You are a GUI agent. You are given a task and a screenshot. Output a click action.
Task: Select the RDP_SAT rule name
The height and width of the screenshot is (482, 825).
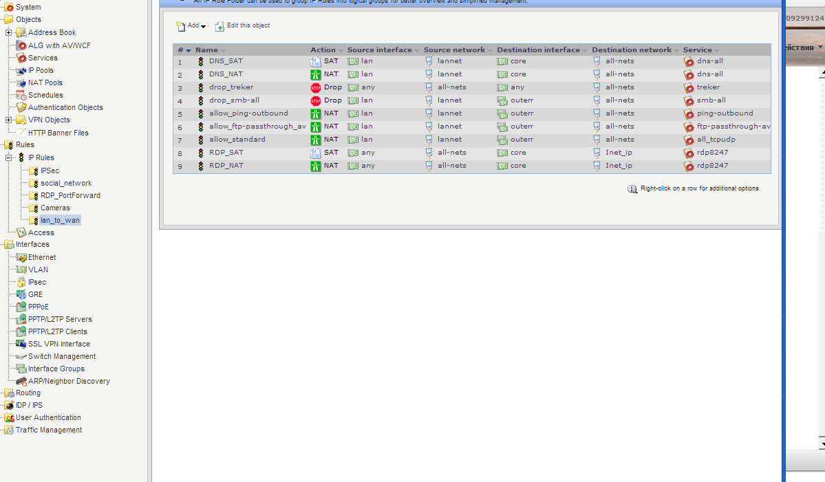(x=226, y=153)
